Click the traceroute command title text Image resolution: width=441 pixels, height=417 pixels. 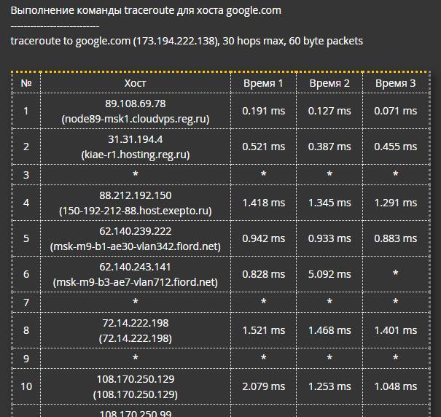(146, 11)
